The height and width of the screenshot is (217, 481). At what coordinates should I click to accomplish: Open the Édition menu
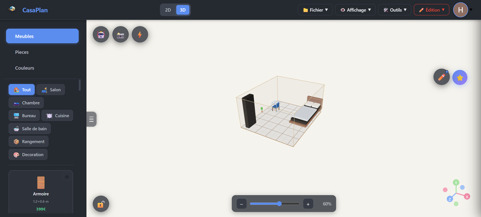tap(431, 10)
